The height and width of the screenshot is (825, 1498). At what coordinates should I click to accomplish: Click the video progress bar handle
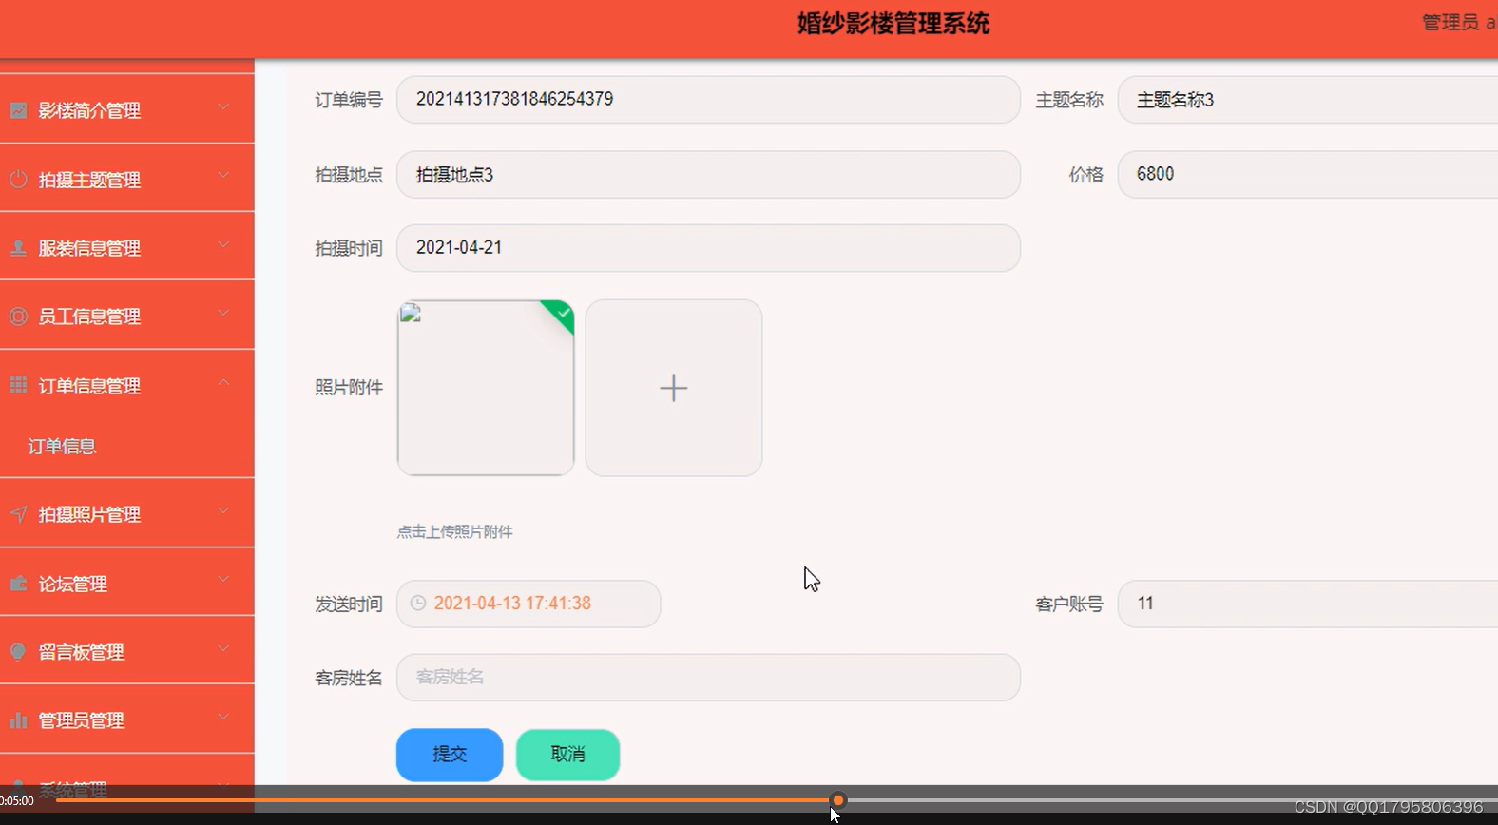pos(837,800)
